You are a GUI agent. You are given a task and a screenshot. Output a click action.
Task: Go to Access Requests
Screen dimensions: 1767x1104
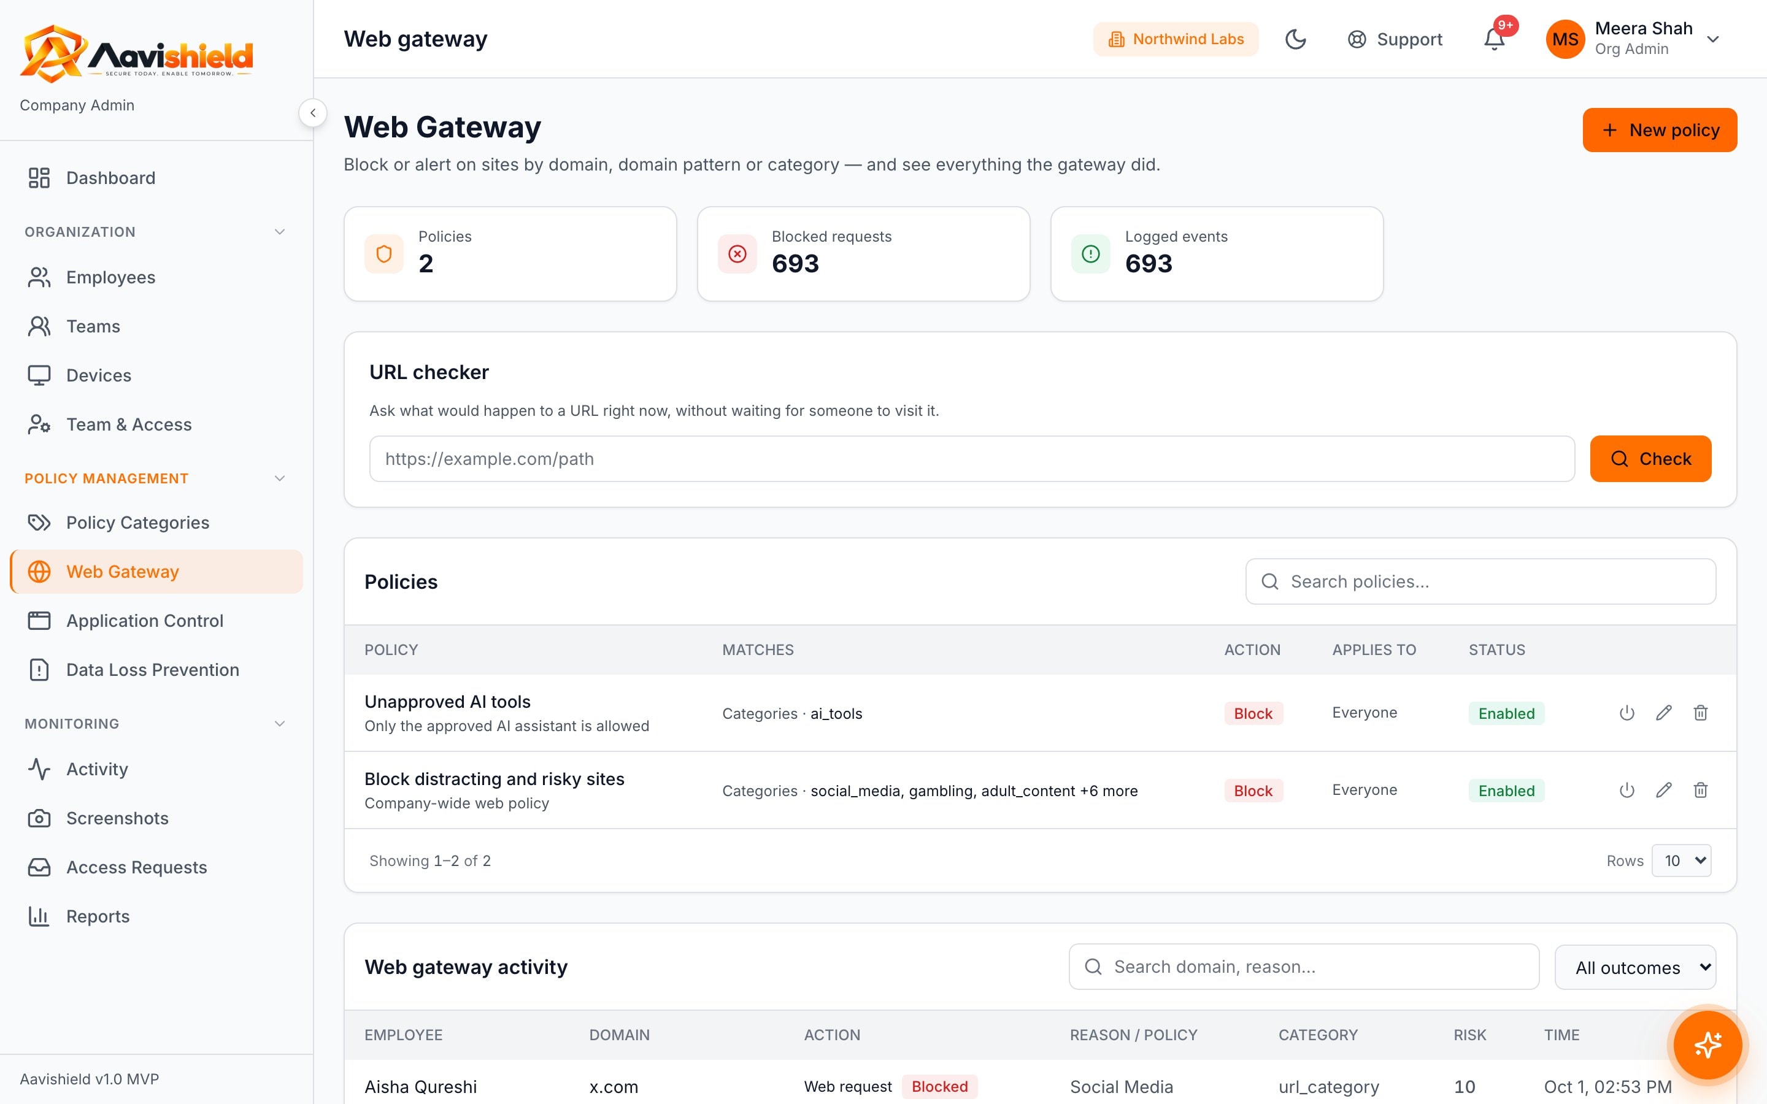156,867
